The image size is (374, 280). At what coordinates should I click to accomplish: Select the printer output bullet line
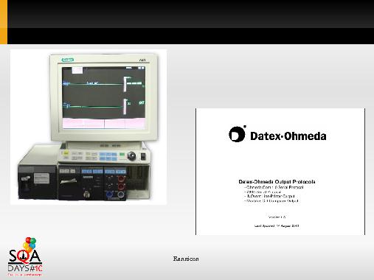(x=269, y=196)
